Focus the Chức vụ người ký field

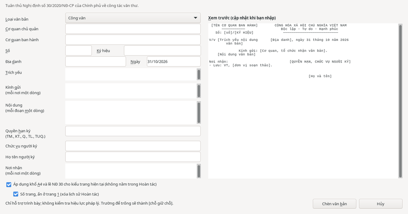point(133,146)
